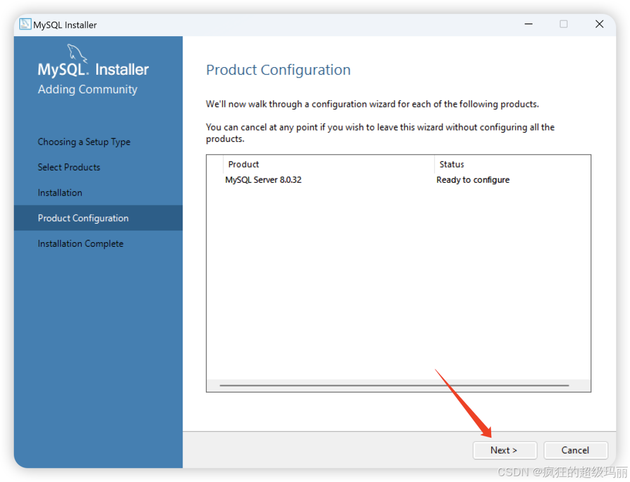Select the Choosing a Setup Type step

(x=84, y=142)
